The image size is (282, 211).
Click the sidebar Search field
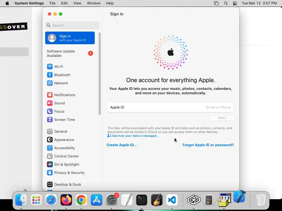(72, 25)
